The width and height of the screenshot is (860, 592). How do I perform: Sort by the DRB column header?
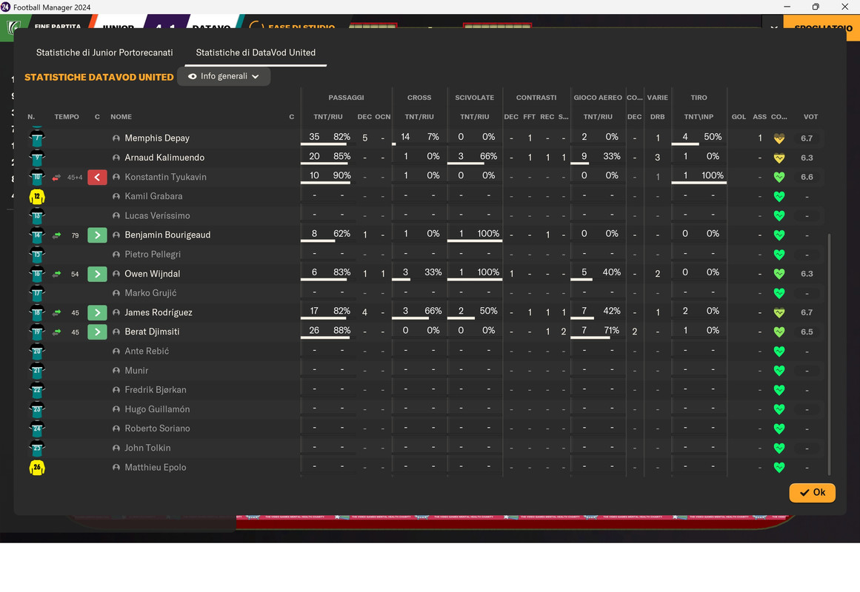[x=657, y=117]
